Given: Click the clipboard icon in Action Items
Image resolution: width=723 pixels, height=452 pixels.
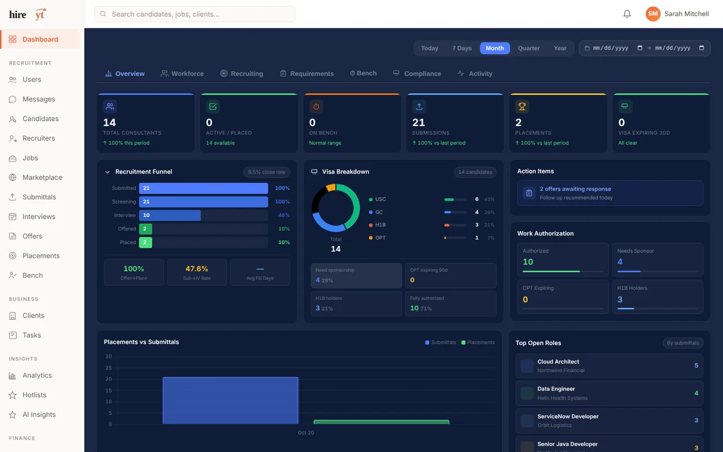Looking at the screenshot, I should click(529, 193).
